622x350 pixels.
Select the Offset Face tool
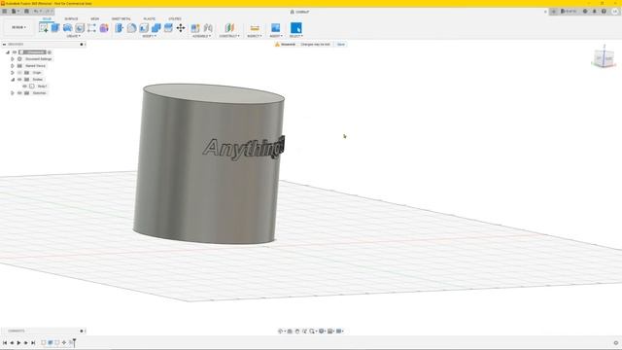point(168,28)
